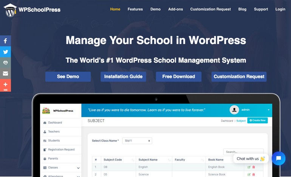
Task: Click the Registration Request sidebar icon
Action: pyautogui.click(x=45, y=150)
